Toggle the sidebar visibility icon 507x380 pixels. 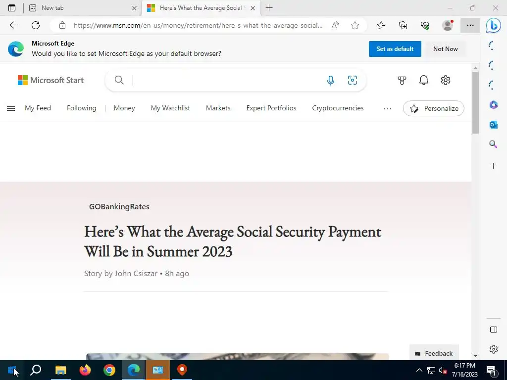click(x=494, y=330)
